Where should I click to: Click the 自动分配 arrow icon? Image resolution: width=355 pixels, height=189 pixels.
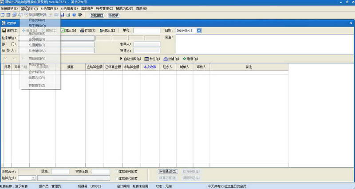[x=121, y=59]
